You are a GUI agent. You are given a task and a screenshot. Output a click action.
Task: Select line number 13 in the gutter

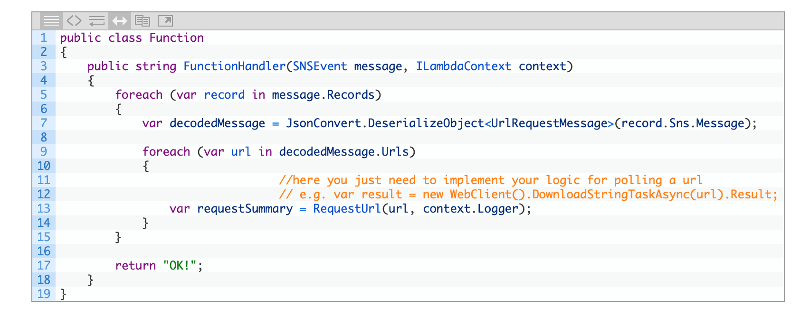[44, 209]
